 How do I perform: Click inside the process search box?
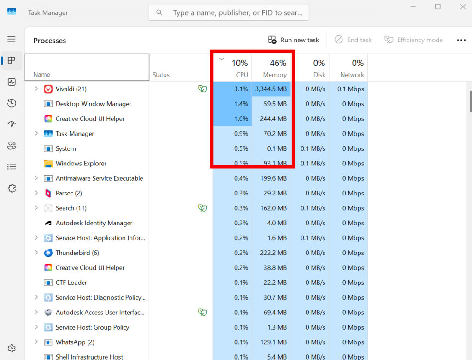tap(228, 12)
